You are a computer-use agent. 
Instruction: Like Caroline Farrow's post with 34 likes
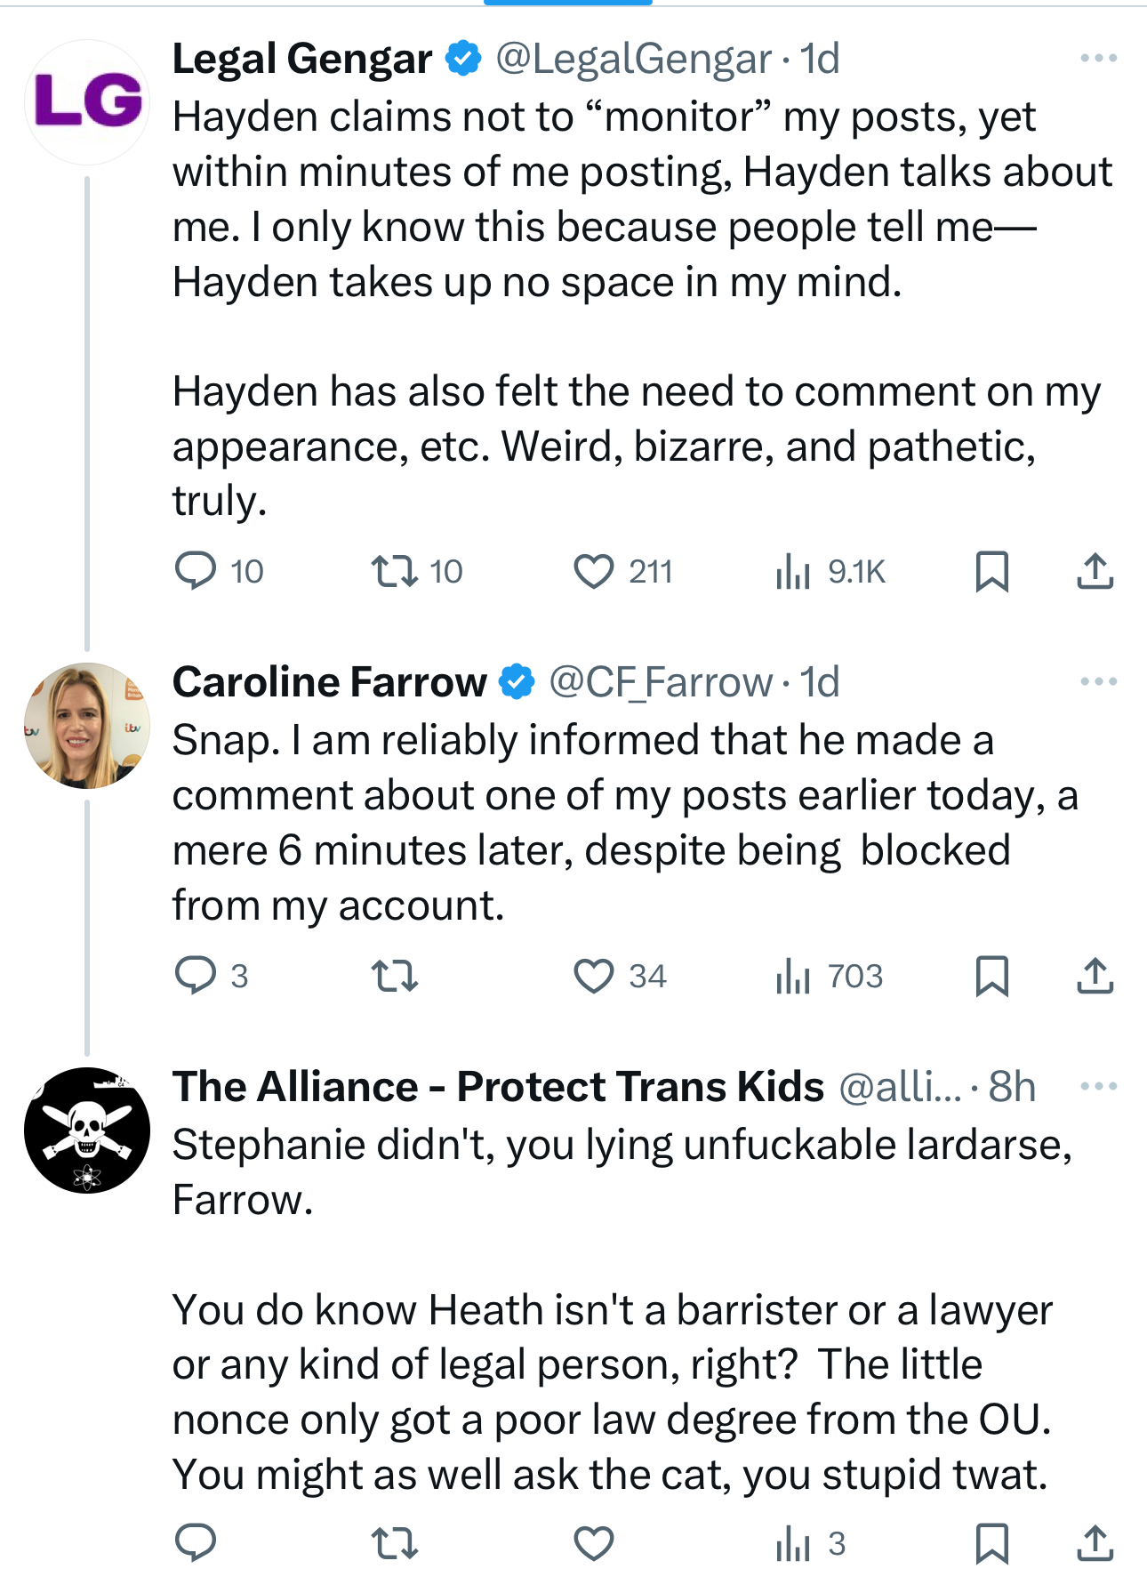click(x=594, y=976)
